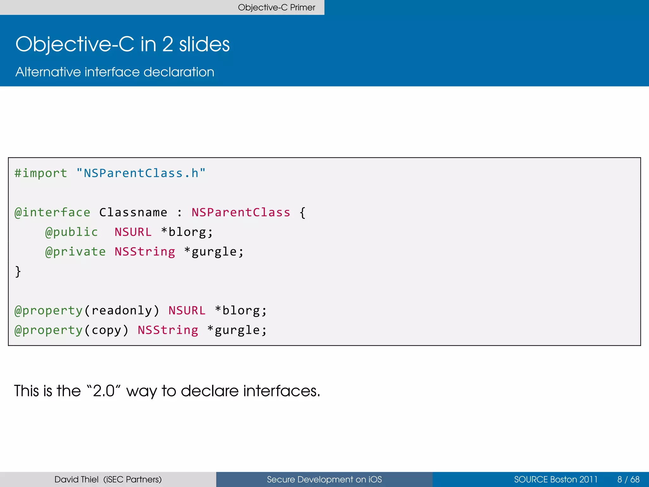
Task: Click the page number '8 / 68'
Action: (628, 479)
